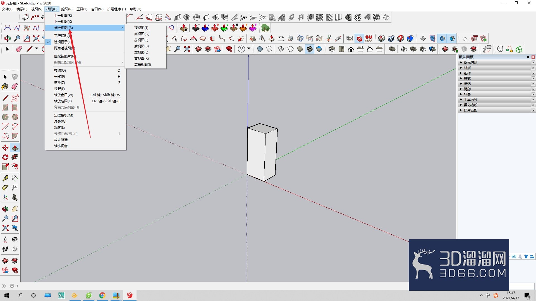Viewport: 536px width, 301px height.
Task: Click the taskbar search magnifier
Action: coord(20,295)
